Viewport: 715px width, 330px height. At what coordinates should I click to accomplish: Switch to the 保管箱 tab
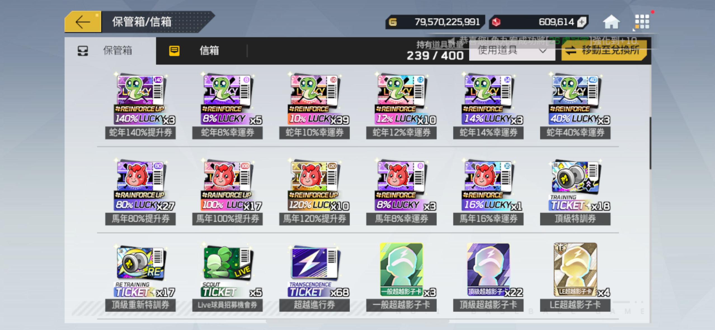point(110,51)
